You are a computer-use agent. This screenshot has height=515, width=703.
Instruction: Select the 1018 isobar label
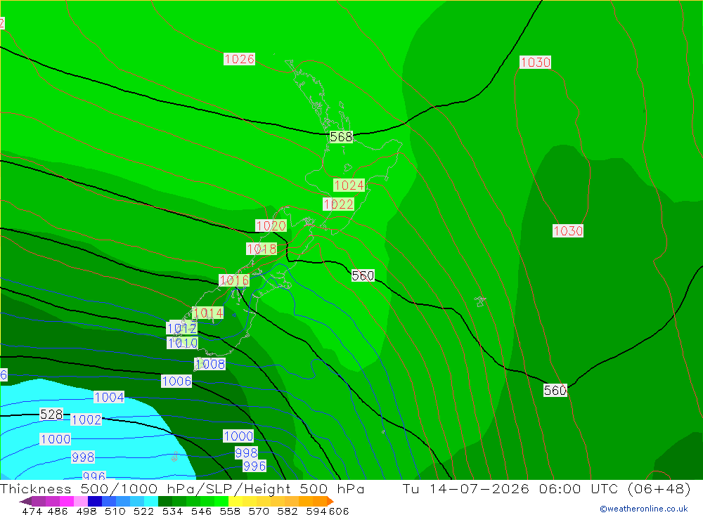[262, 249]
